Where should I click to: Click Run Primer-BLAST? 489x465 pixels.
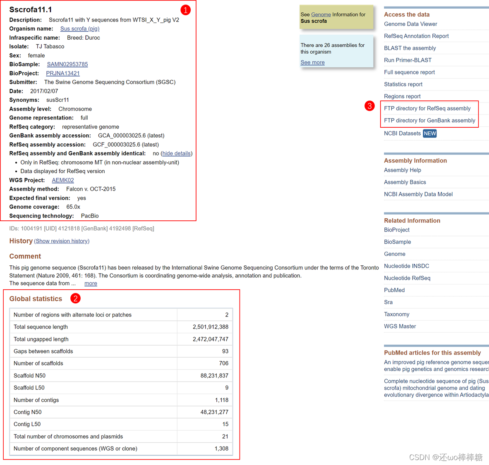[407, 60]
